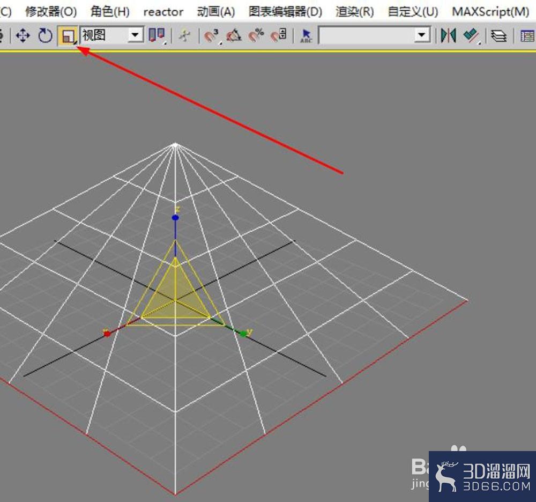Open the MAXScript(M) menu
Image resolution: width=536 pixels, height=502 pixels.
click(x=490, y=12)
